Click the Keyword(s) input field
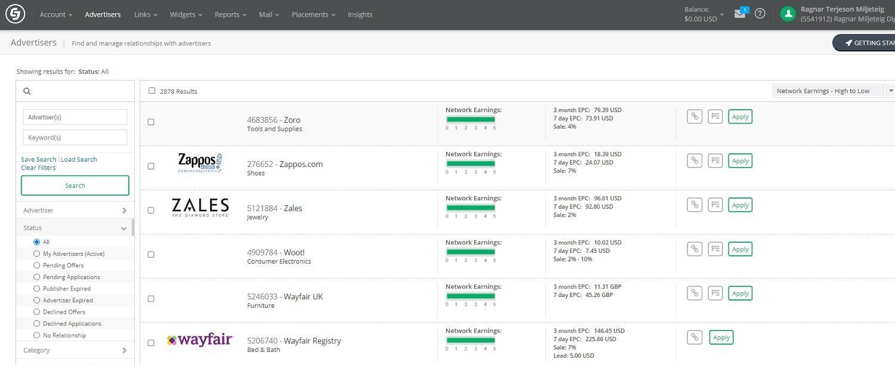Viewport: 895px width, 365px height. pyautogui.click(x=75, y=137)
